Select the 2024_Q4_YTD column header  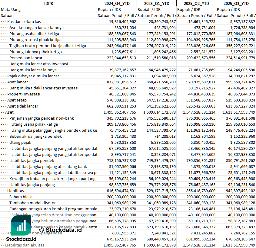(117, 3)
